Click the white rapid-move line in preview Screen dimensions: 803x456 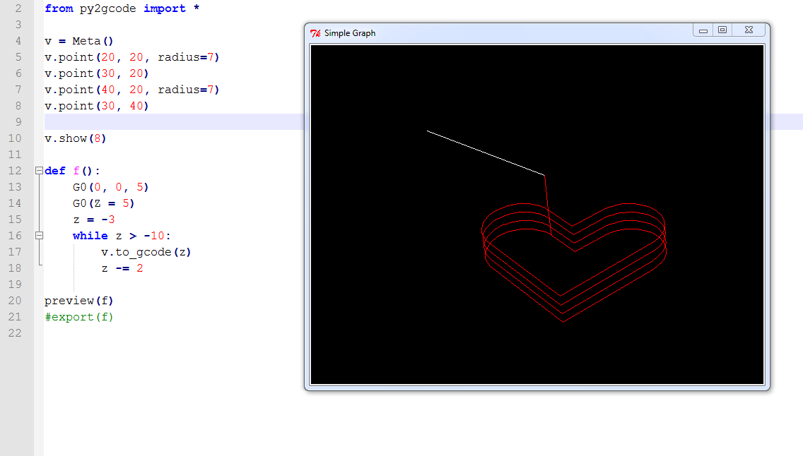click(486, 153)
